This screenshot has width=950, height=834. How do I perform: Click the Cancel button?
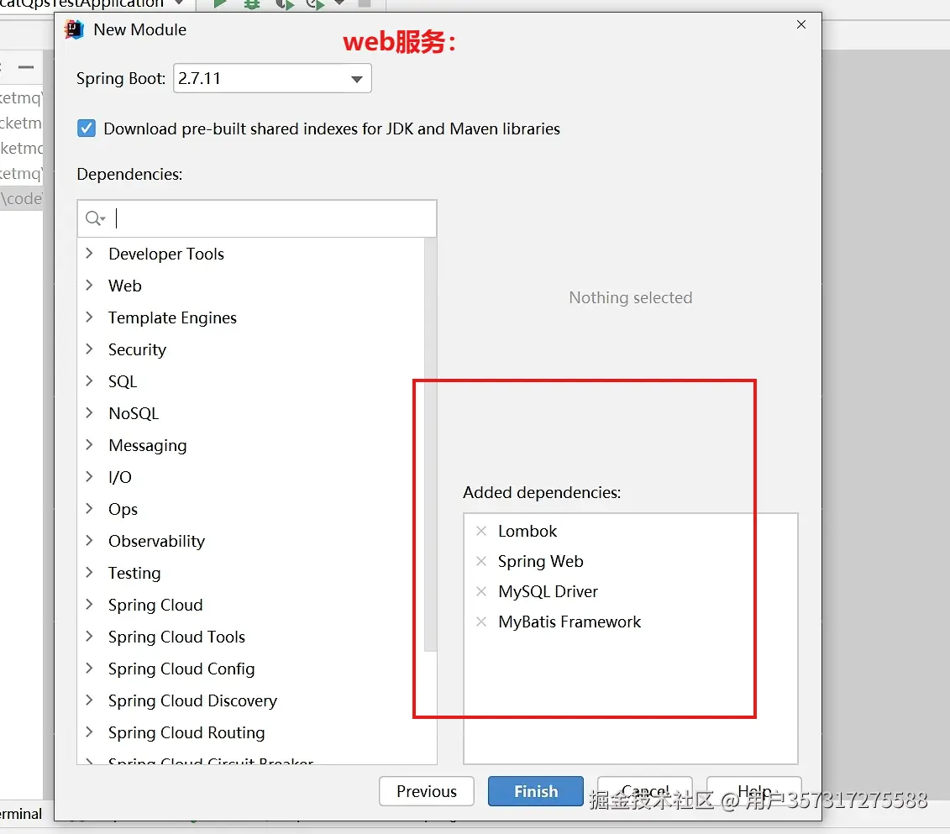644,791
